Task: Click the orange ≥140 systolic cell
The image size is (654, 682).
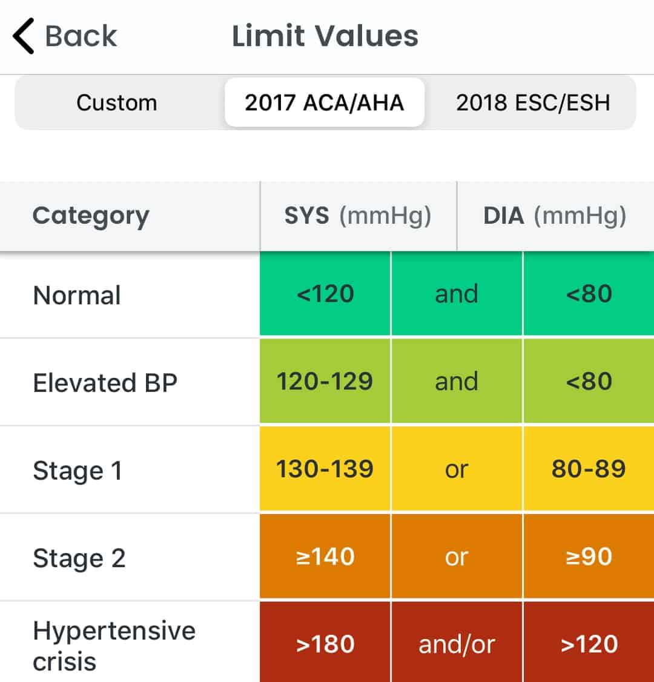Action: coord(325,557)
